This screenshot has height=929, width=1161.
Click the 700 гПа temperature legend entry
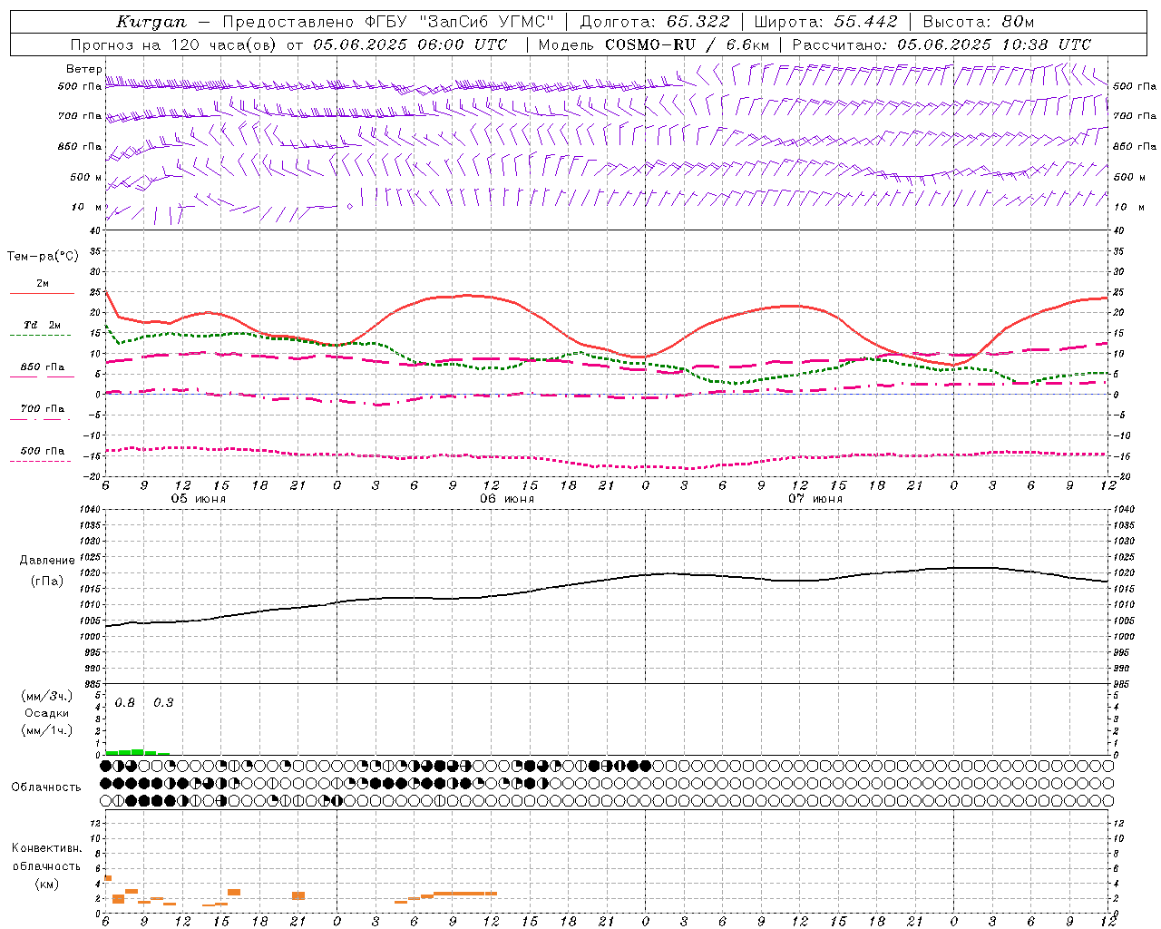tap(43, 409)
